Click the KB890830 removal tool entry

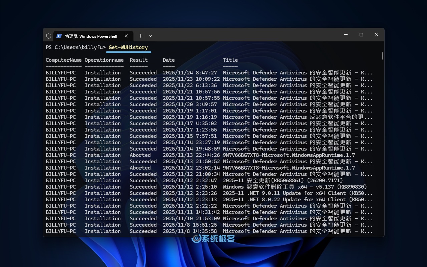(x=295, y=187)
